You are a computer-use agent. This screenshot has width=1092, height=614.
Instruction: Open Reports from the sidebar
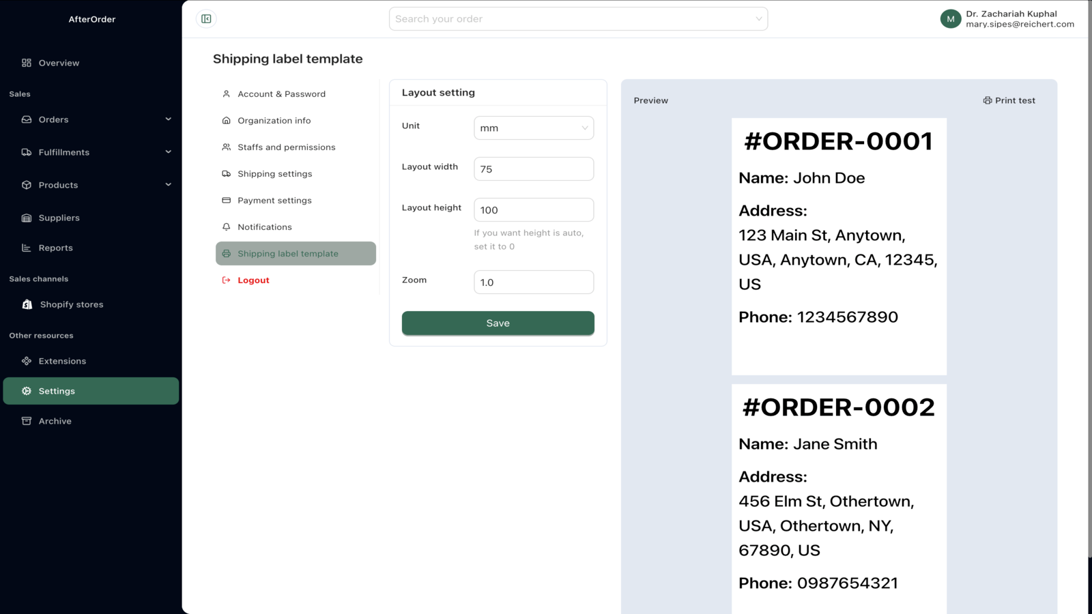[91, 248]
